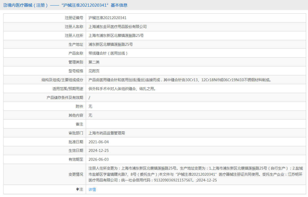Click the 生产地址 label
This screenshot has width=308, height=197.
(76, 44)
